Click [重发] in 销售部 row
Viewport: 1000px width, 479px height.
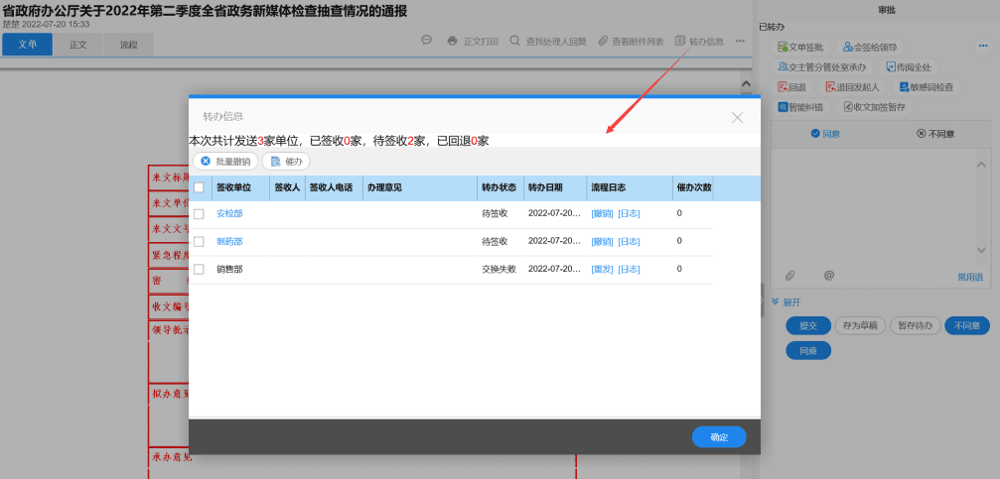point(602,270)
